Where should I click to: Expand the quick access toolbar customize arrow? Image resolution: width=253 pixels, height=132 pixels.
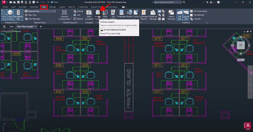[48, 2]
